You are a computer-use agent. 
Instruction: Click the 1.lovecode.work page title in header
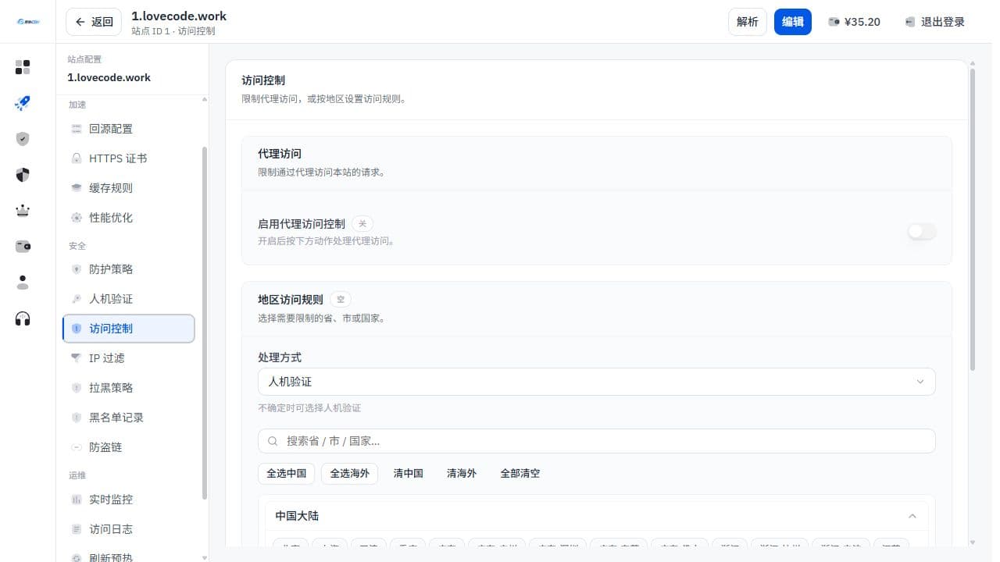click(179, 16)
